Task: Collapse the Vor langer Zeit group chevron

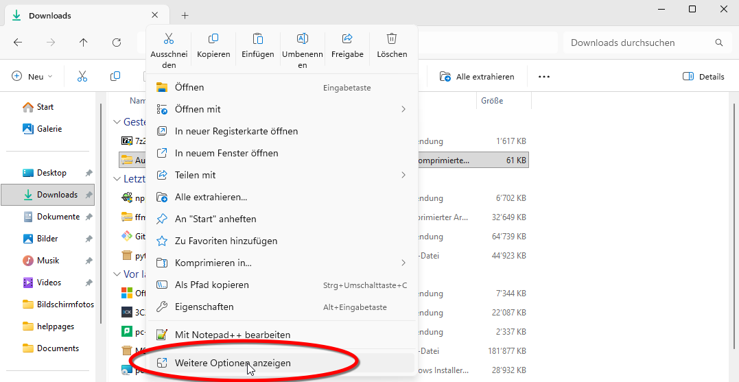Action: [117, 274]
